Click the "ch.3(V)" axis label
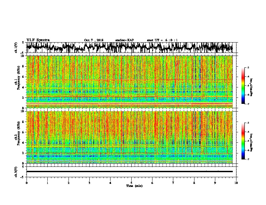266x205 pixels. click(x=16, y=172)
